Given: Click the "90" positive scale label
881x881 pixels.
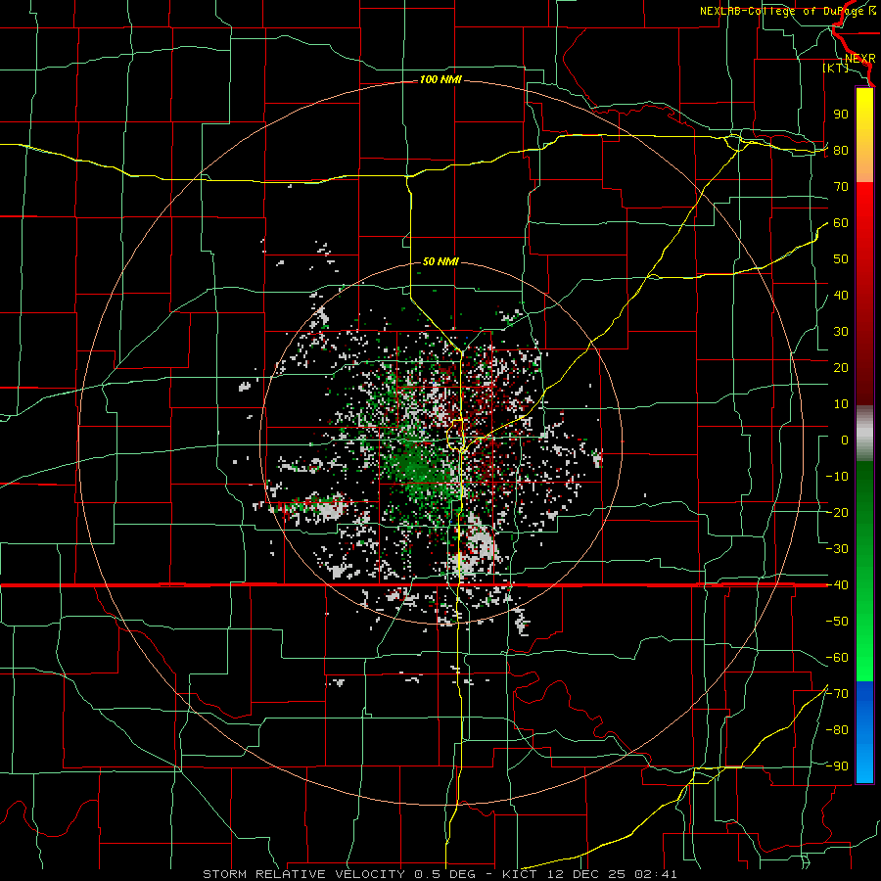Looking at the screenshot, I should coord(841,115).
